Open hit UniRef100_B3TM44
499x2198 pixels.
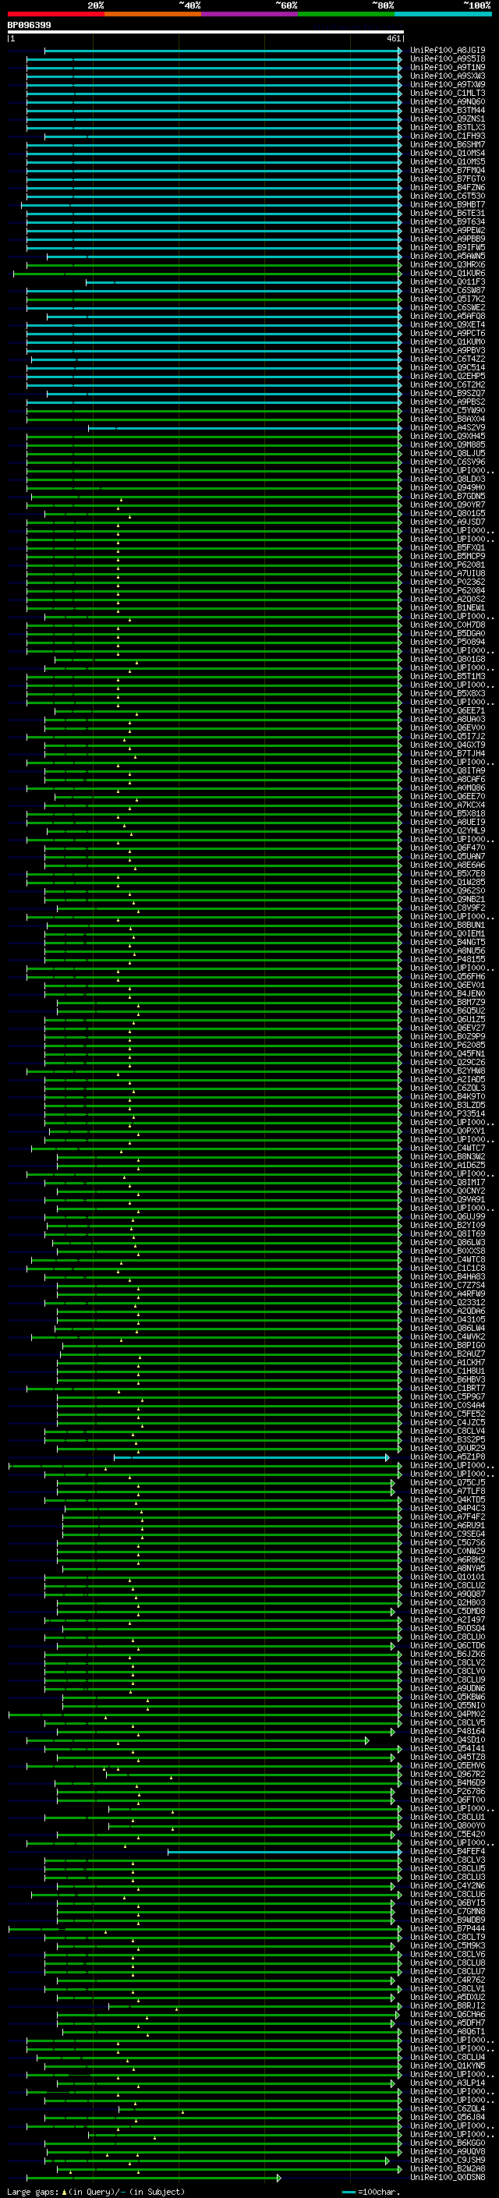click(x=447, y=110)
